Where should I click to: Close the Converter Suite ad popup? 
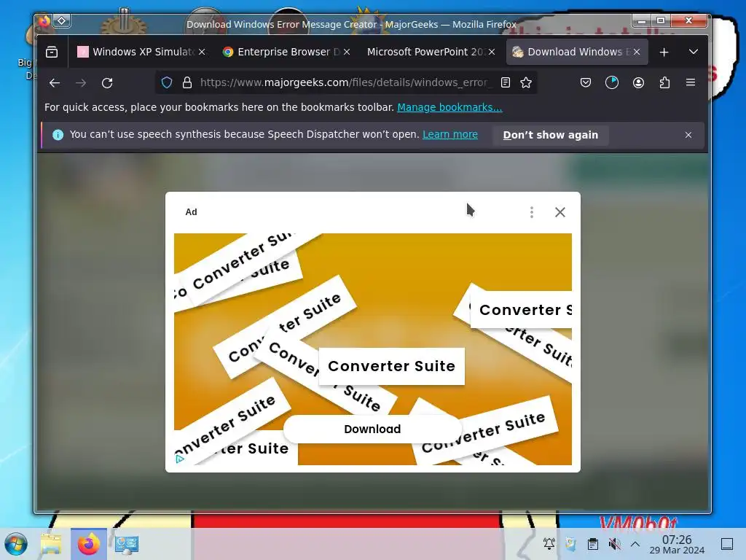pyautogui.click(x=560, y=212)
